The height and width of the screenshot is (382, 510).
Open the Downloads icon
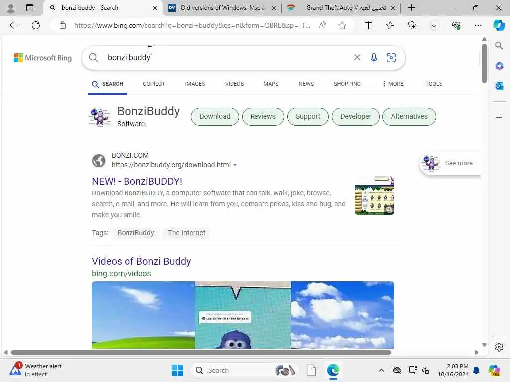point(434,25)
